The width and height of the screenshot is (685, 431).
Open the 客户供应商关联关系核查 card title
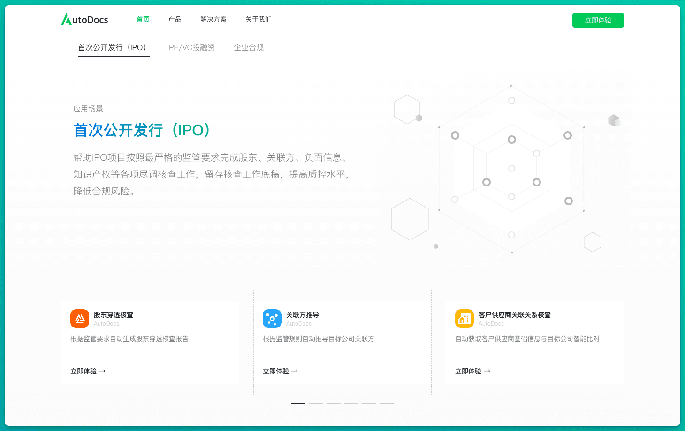click(515, 315)
